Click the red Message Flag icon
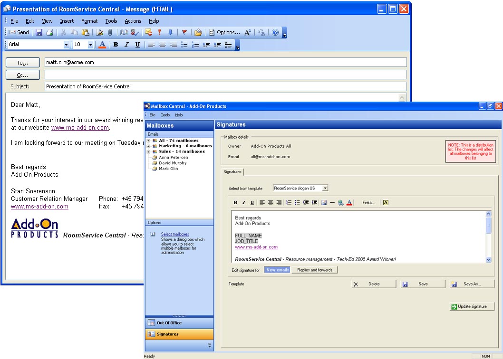Image resolution: width=503 pixels, height=359 pixels. 184,32
